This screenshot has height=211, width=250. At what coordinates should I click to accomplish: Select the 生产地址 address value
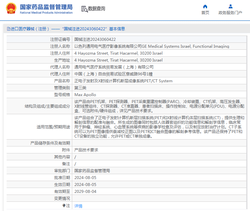click(118, 60)
